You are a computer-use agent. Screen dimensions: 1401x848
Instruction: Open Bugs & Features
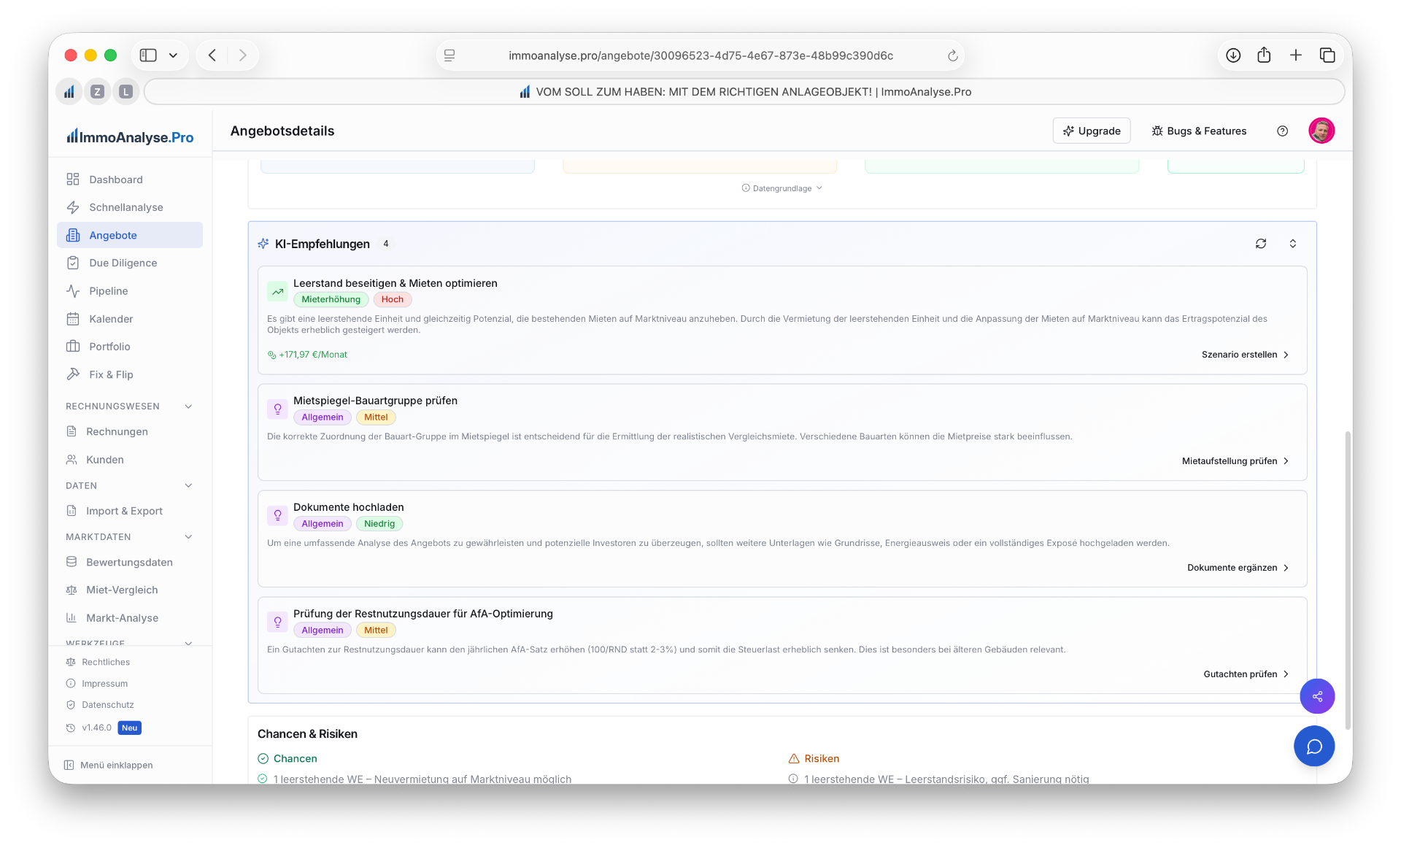tap(1199, 131)
